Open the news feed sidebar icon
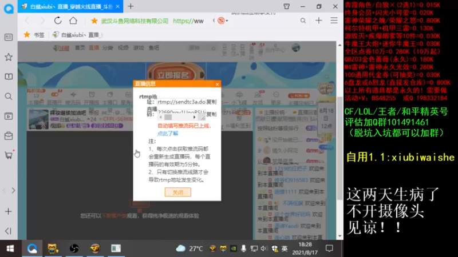 (x=9, y=37)
